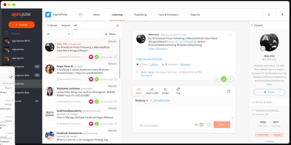Select the Assigned sub-tab

(66, 26)
